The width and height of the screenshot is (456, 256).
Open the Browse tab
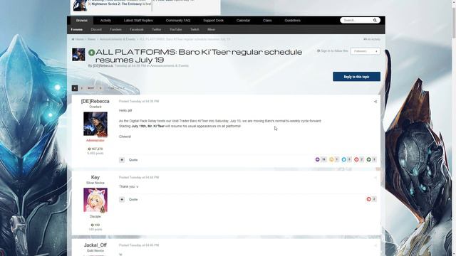pyautogui.click(x=82, y=21)
